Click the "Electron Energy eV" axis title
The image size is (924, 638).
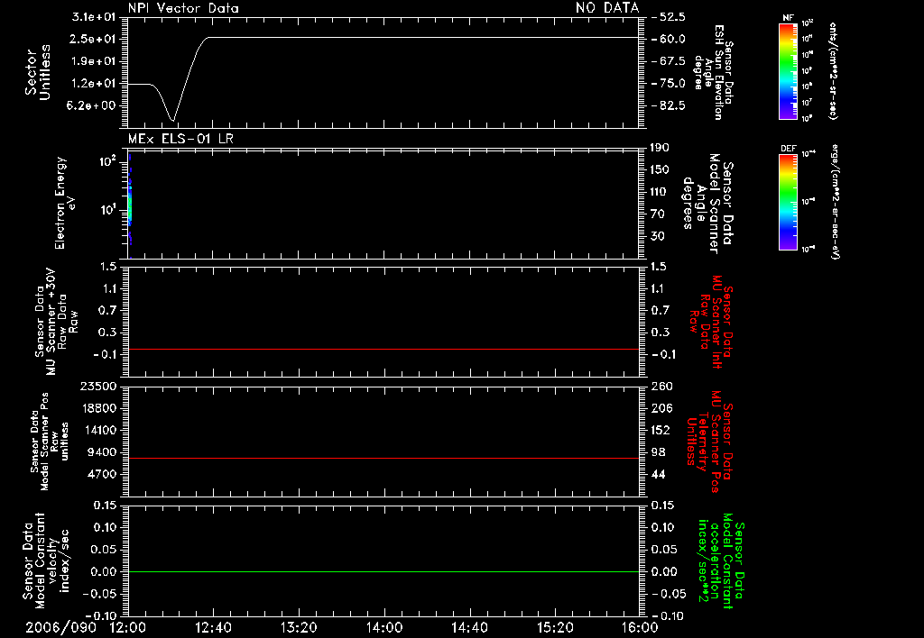(66, 203)
